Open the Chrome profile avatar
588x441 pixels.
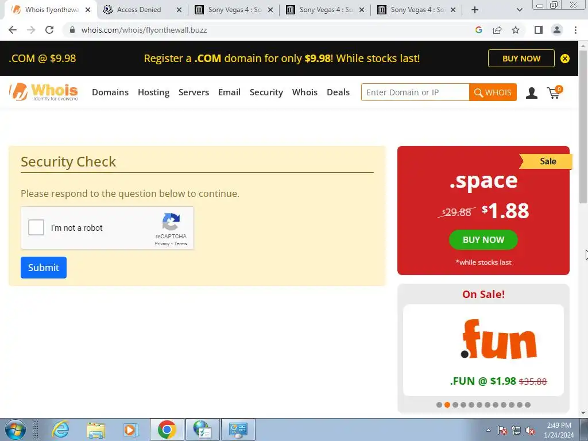(x=557, y=30)
